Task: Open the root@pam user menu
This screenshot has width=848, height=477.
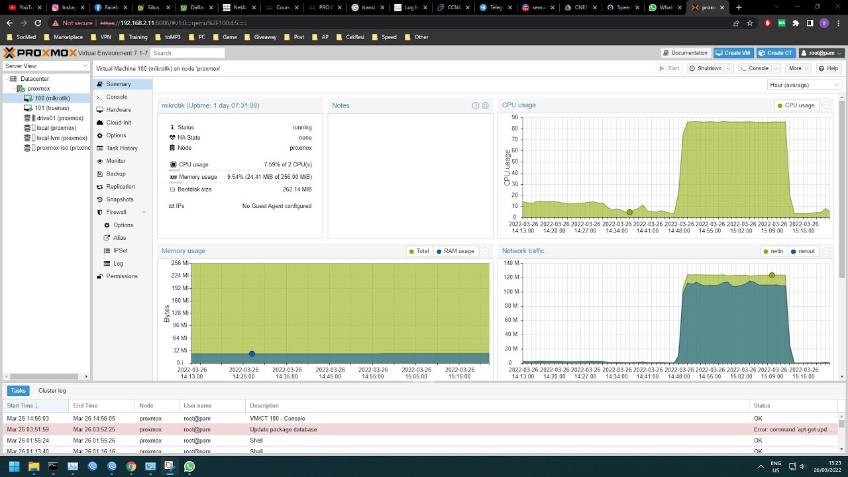Action: [x=822, y=53]
